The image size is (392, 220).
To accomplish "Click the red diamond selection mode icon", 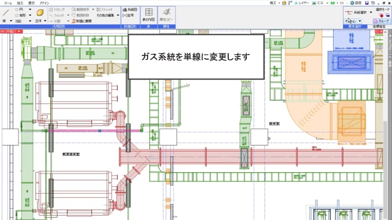I will coord(382,15).
